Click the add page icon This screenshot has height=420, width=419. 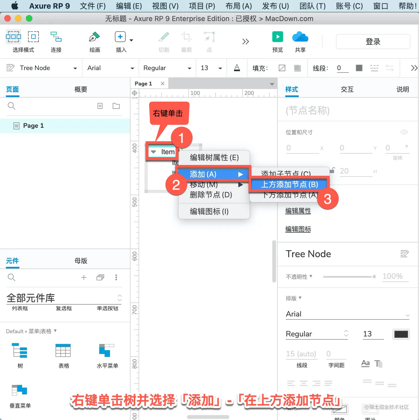click(100, 106)
